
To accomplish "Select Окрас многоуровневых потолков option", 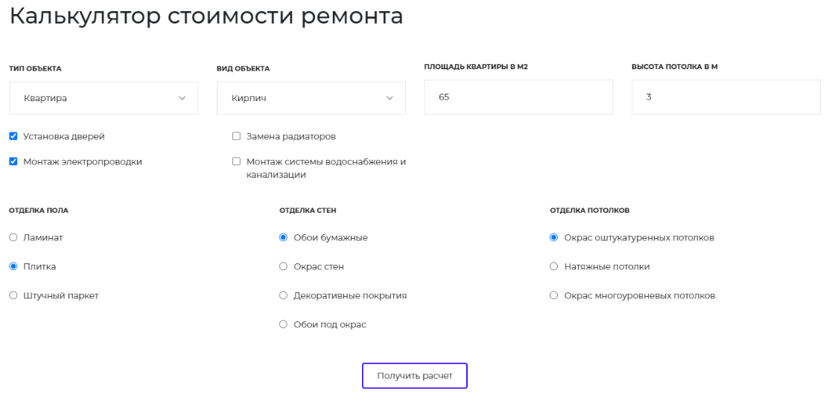I will coord(554,295).
